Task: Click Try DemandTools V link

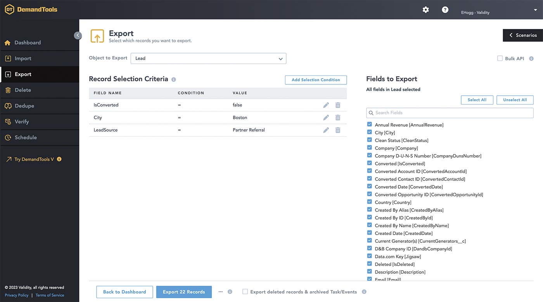Action: click(x=34, y=159)
